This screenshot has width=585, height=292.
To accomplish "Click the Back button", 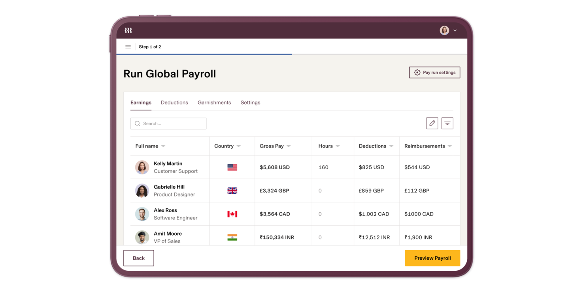I will tap(138, 258).
